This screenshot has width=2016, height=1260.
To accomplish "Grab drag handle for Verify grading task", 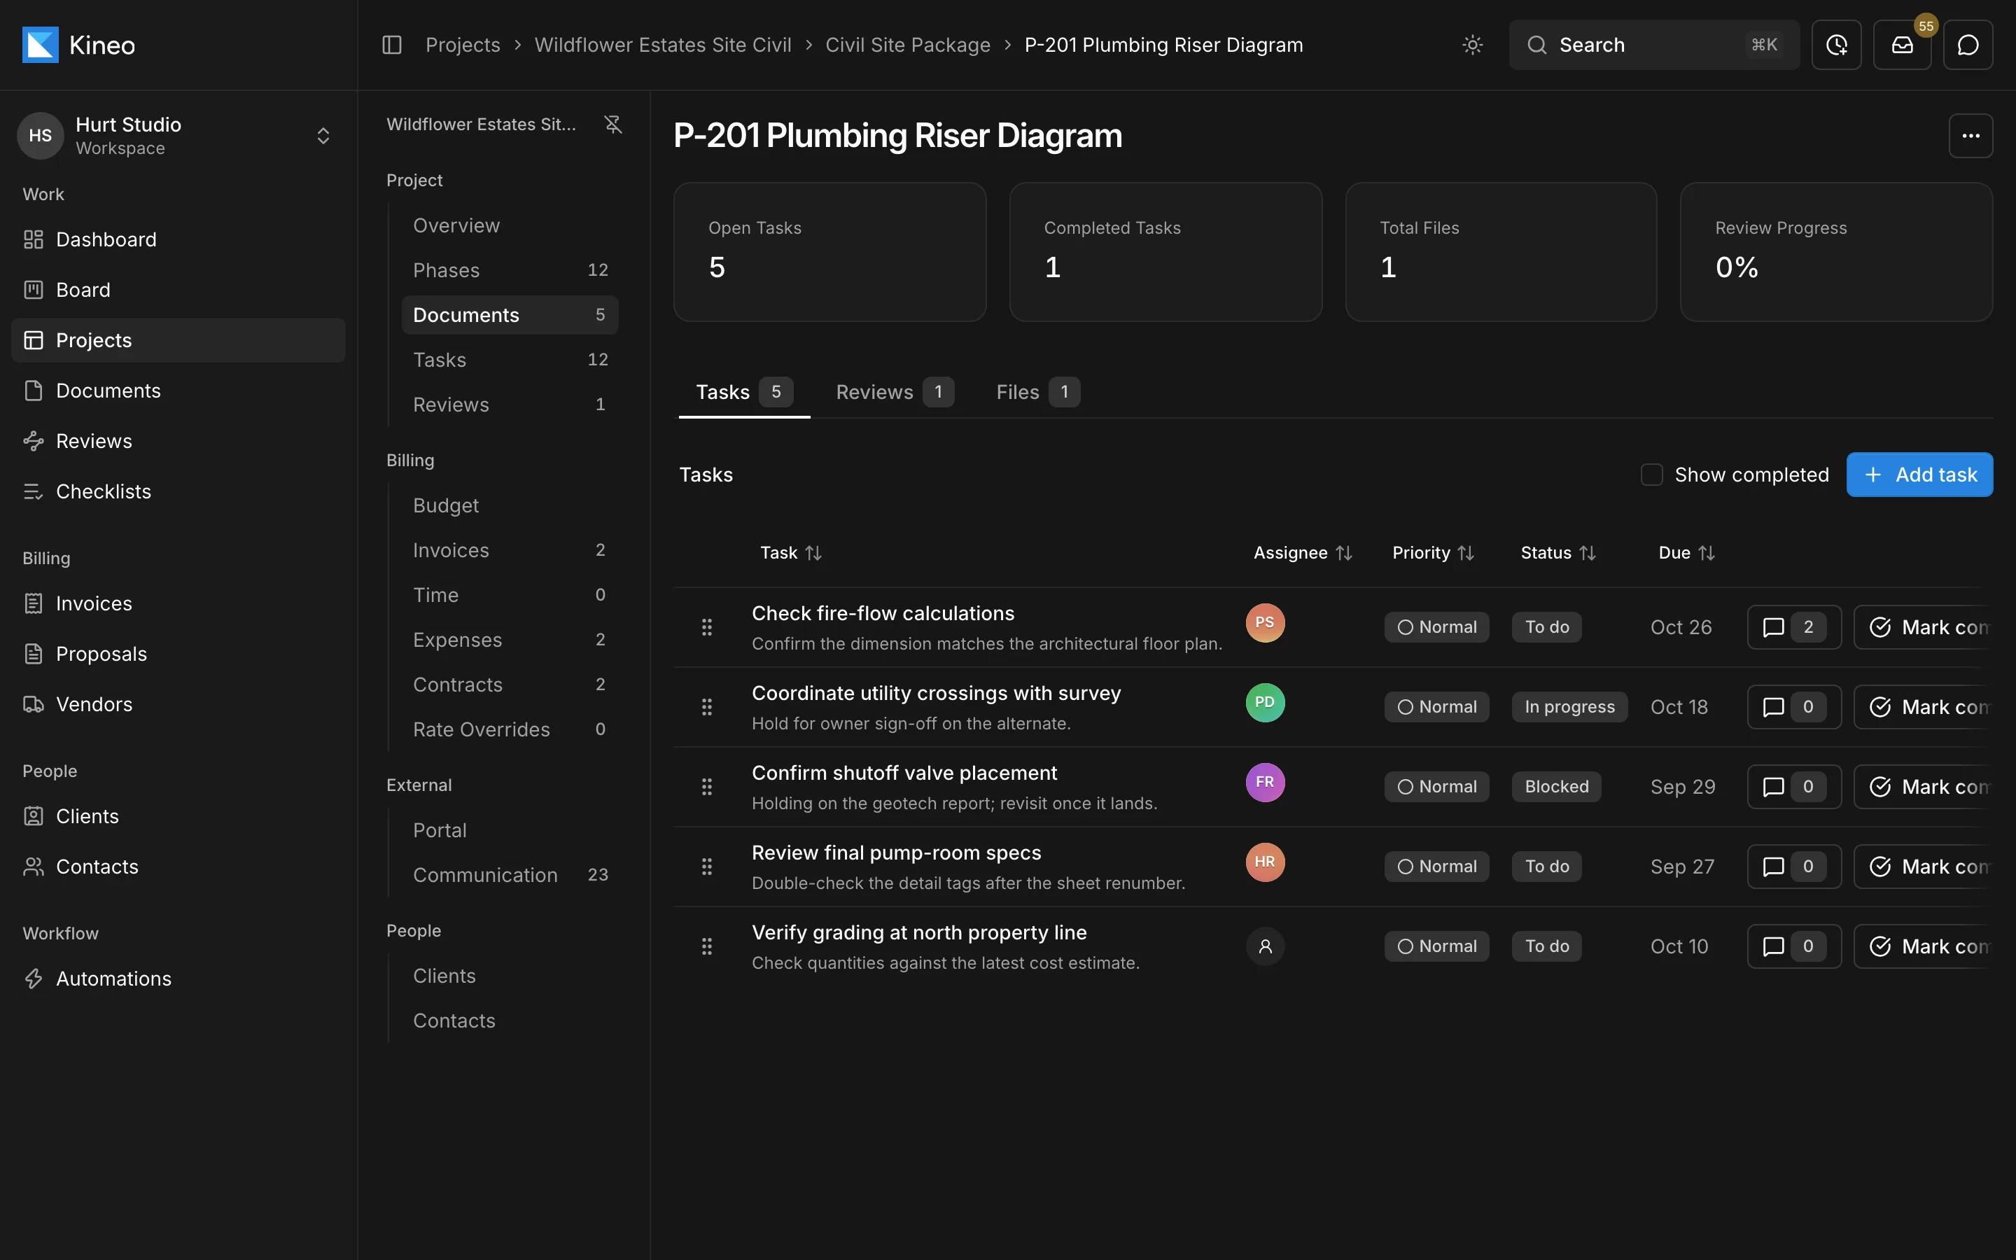I will click(x=706, y=946).
